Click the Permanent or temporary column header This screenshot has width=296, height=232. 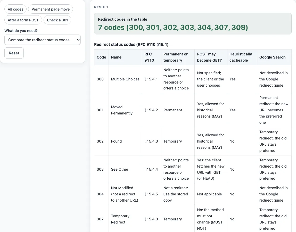(178, 57)
